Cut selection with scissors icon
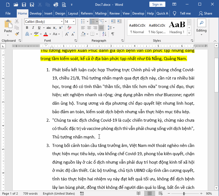This screenshot has height=196, width=219. pos(17,21)
